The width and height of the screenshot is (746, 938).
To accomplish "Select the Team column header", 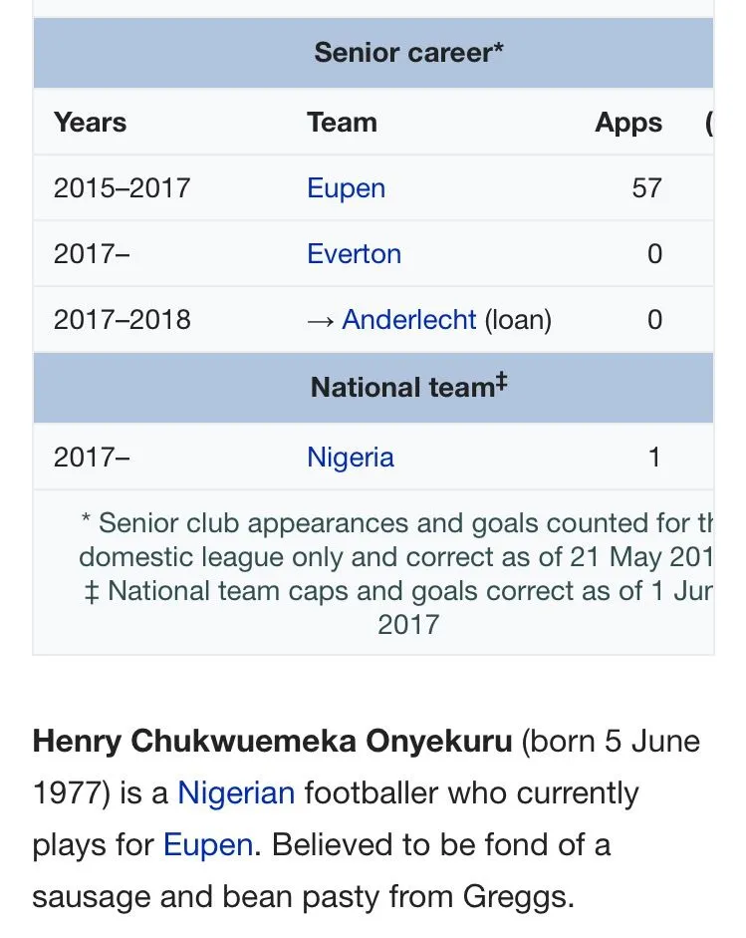I will [342, 123].
